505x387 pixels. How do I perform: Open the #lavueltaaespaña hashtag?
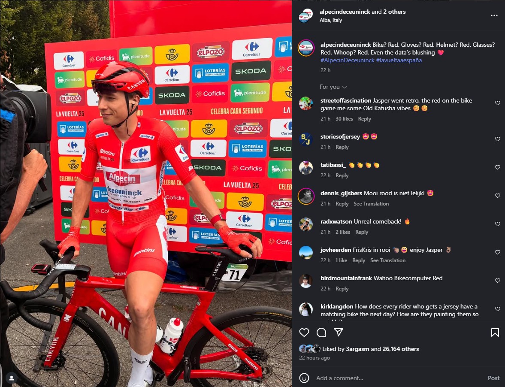pyautogui.click(x=399, y=60)
